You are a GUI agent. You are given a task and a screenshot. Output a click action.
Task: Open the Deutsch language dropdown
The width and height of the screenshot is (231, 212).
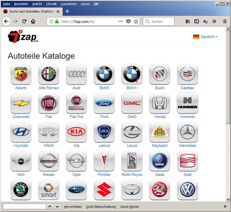pyautogui.click(x=205, y=37)
